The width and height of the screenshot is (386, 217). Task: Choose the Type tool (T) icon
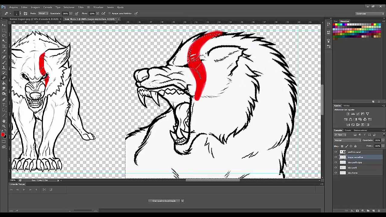point(4,105)
